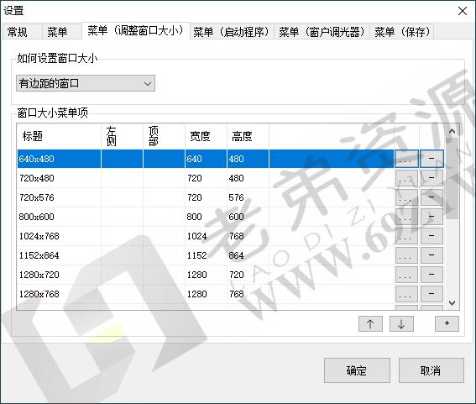
Task: Remove the 1280x720 entry via minus button
Action: [432, 275]
